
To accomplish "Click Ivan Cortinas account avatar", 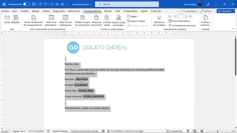I will click(x=200, y=4).
